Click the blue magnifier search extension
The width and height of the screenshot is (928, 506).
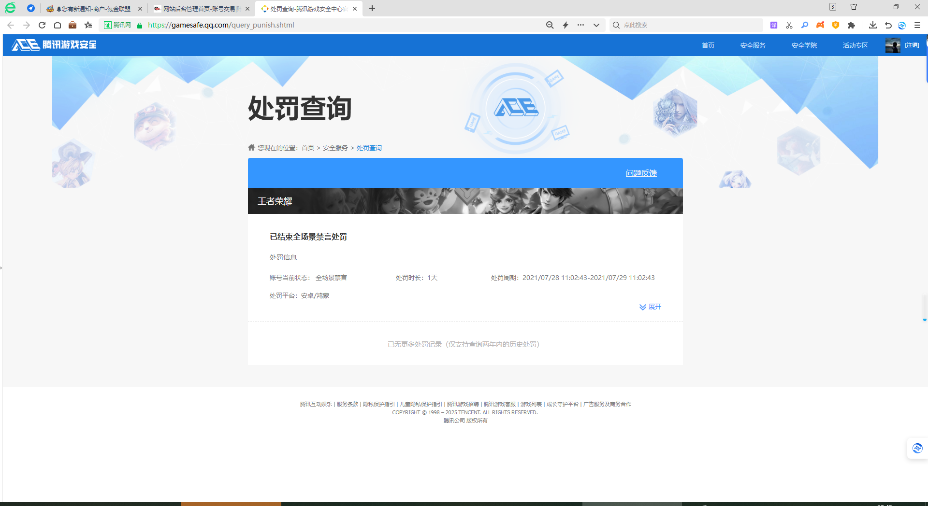(x=805, y=25)
